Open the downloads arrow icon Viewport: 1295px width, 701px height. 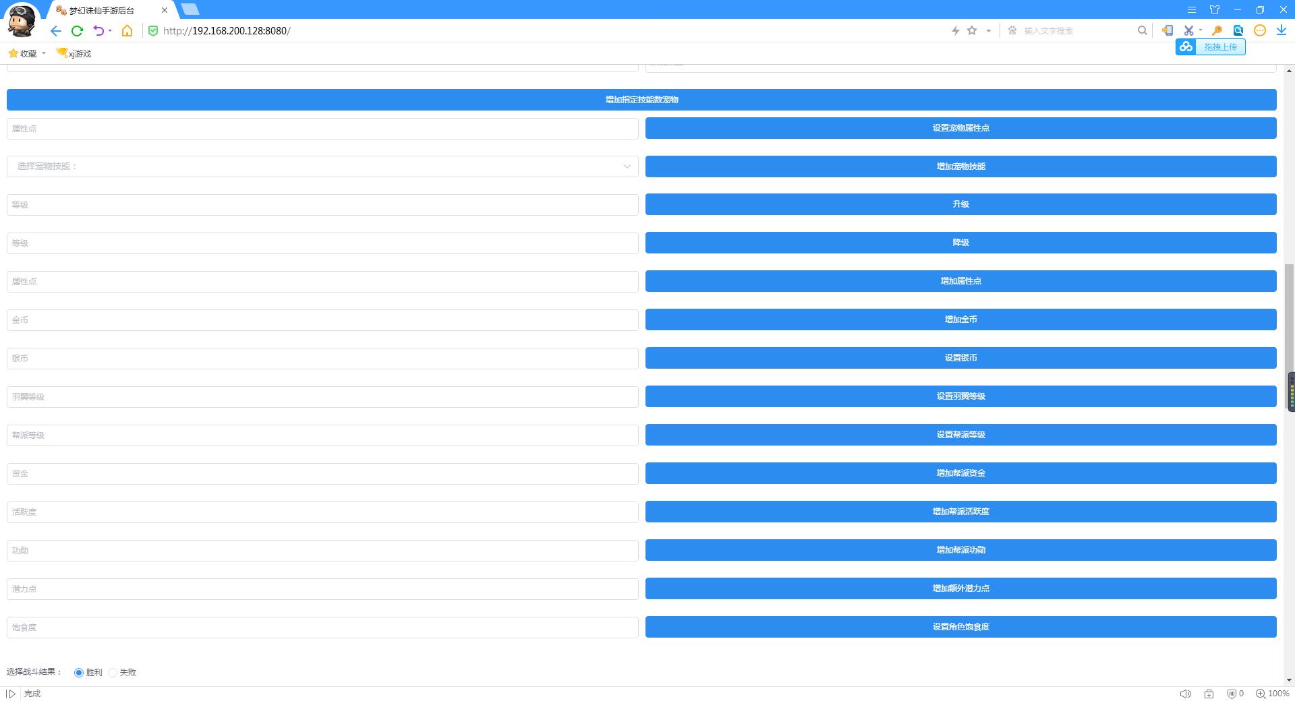point(1281,31)
